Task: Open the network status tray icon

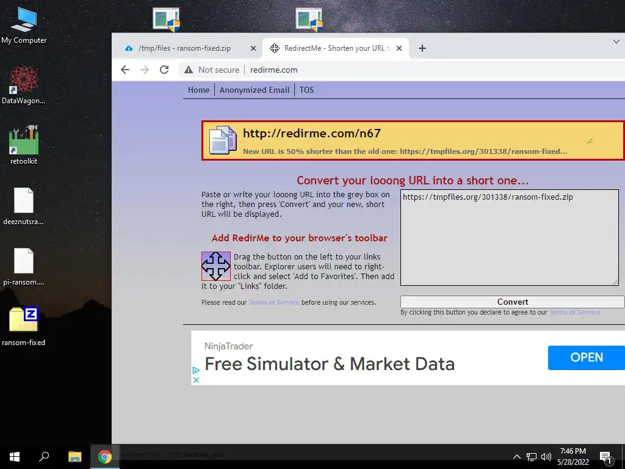Action: pyautogui.click(x=532, y=457)
